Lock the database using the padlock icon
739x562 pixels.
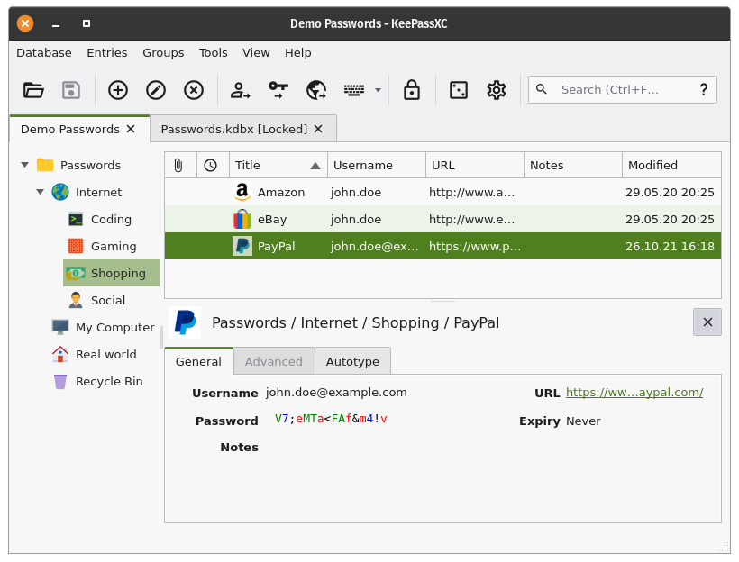(x=411, y=89)
